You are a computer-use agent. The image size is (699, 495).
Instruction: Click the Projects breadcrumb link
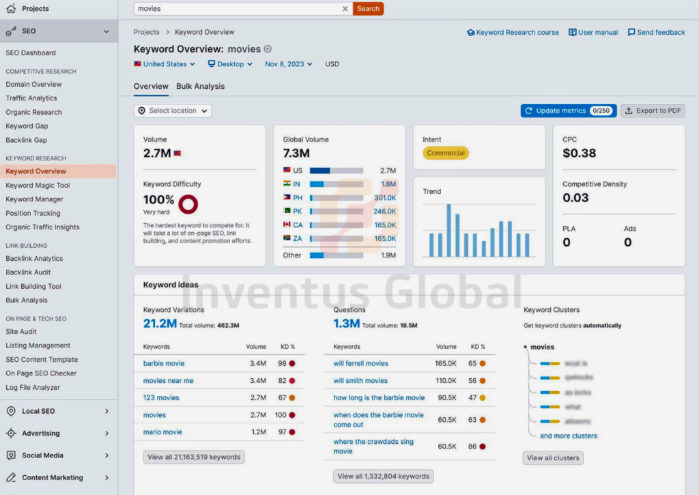tap(146, 32)
